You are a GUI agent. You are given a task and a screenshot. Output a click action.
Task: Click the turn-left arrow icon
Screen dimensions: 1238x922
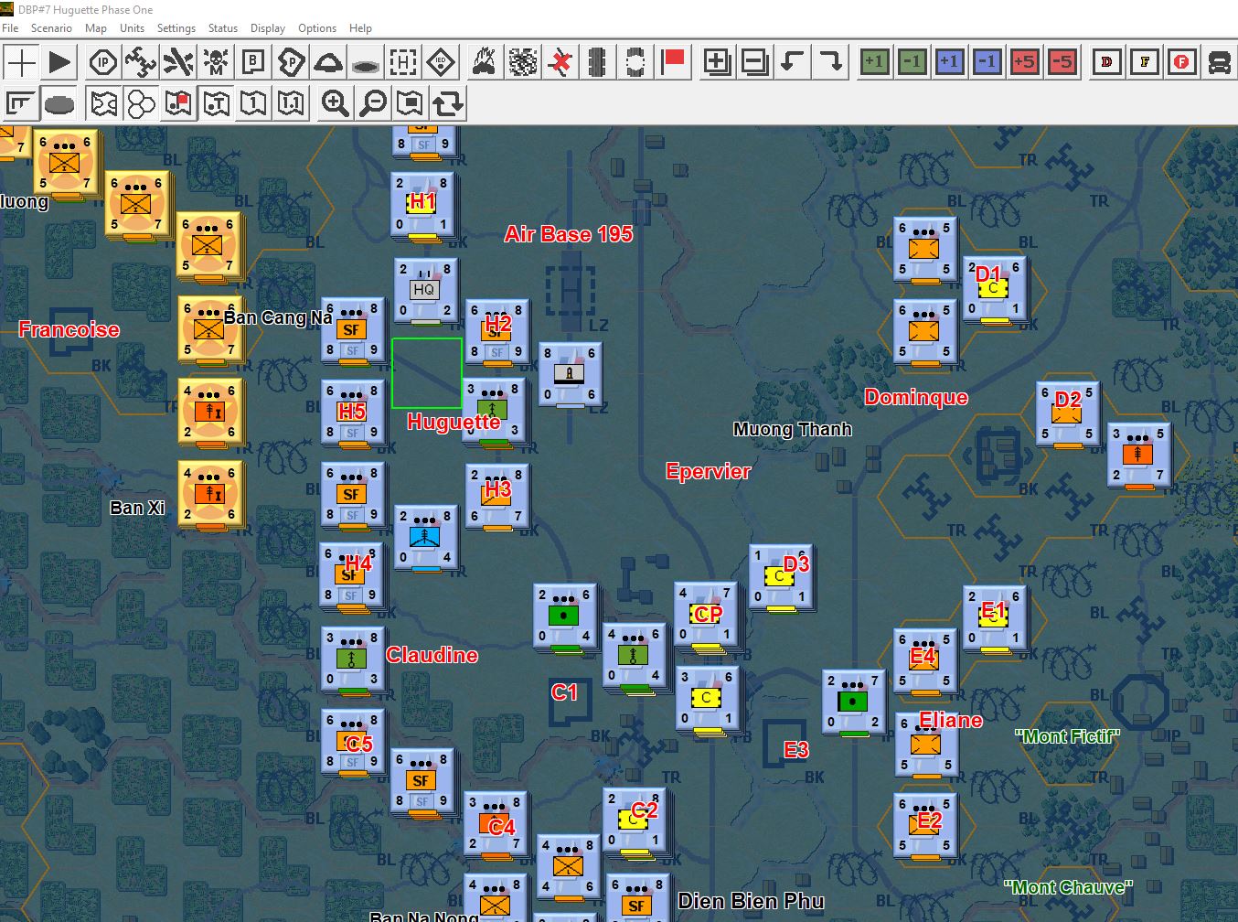pos(792,62)
